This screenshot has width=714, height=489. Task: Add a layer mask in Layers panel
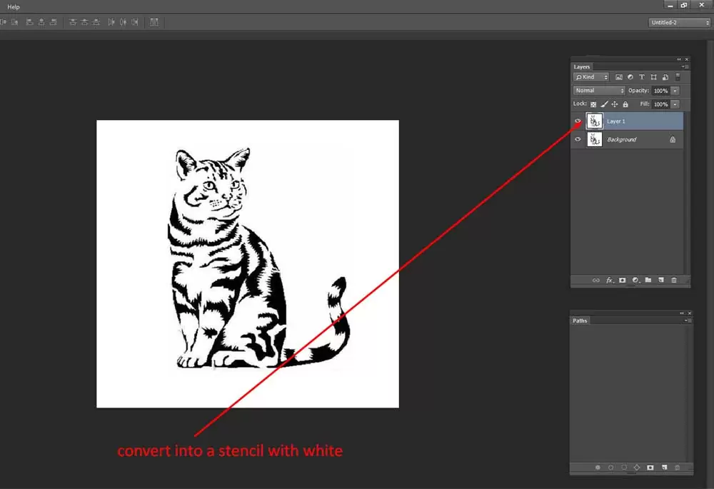pos(622,281)
